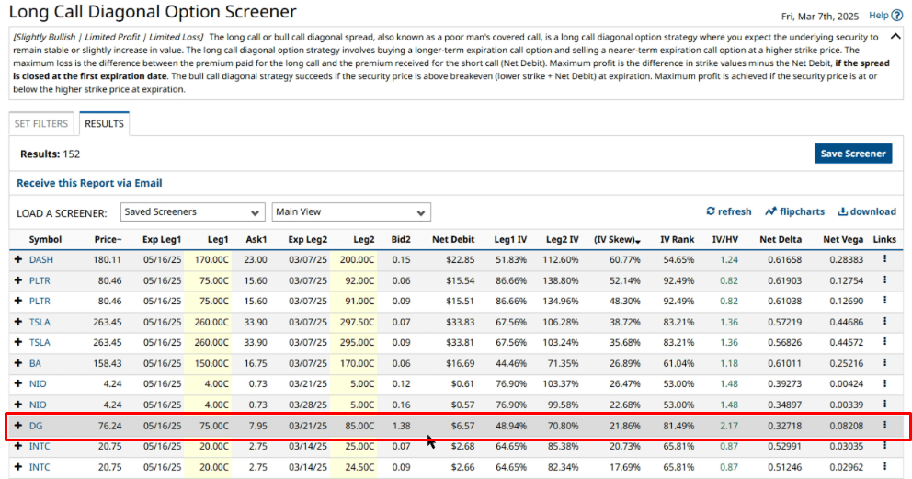Viewport: 912px width, 479px height.
Task: Open the first TSLA symbol link
Action: [x=40, y=322]
